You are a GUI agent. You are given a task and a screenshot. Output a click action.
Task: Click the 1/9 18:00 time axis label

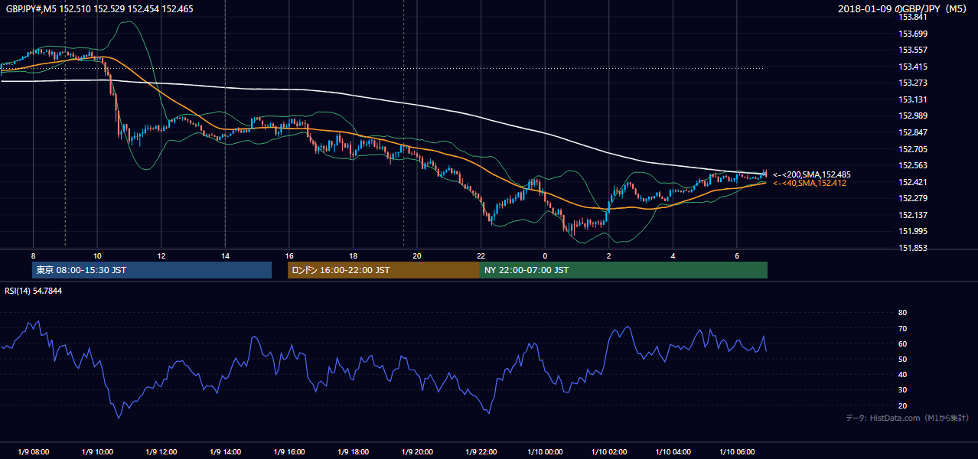tap(353, 451)
